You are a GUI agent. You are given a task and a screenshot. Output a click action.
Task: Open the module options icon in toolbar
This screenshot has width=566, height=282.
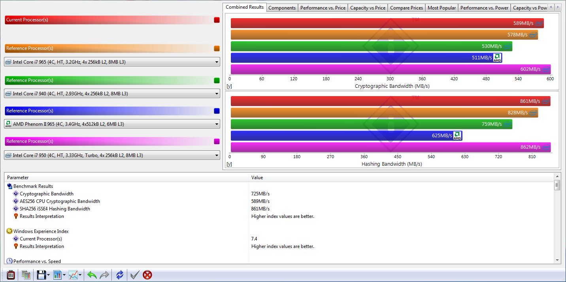coord(11,274)
